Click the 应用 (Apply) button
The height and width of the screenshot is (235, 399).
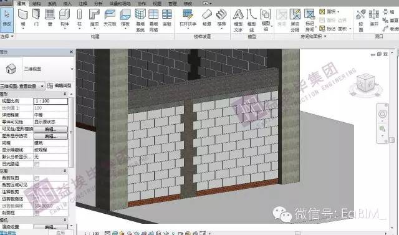(x=60, y=233)
